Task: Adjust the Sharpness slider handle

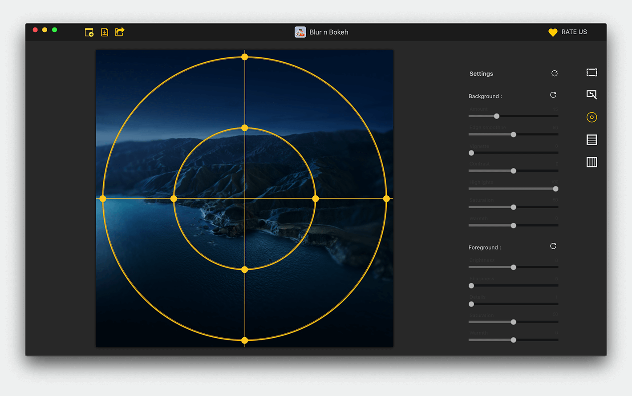Action: click(471, 286)
